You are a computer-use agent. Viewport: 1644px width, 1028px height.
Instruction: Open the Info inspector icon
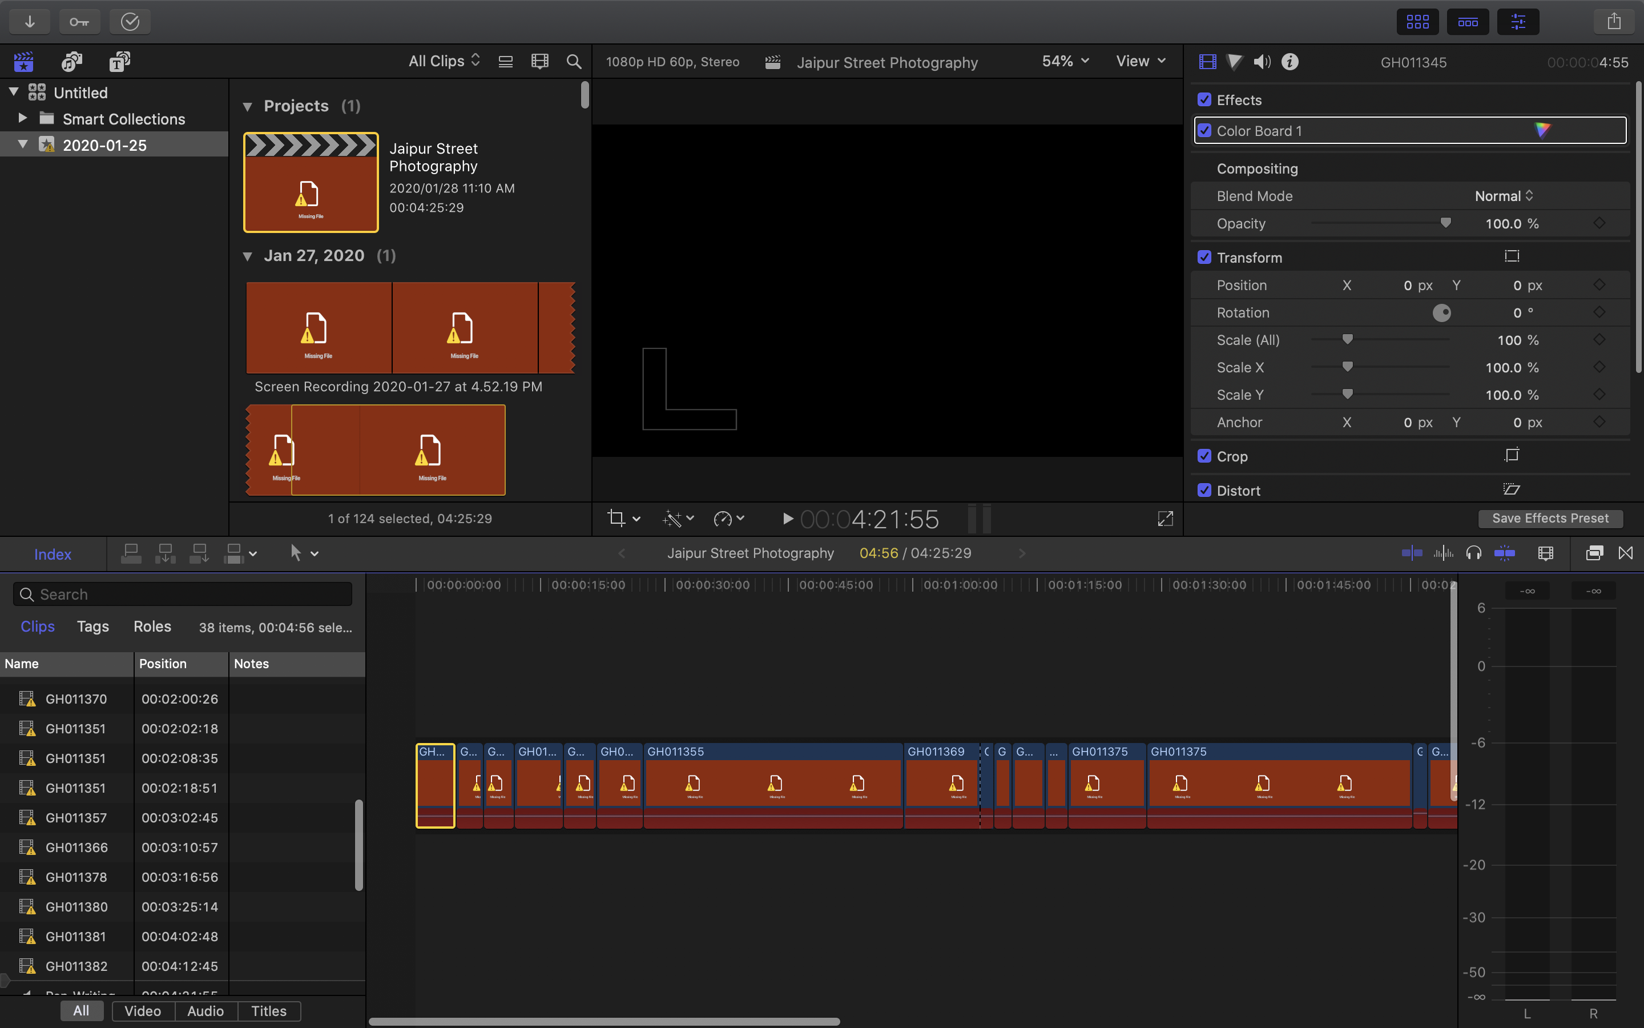[x=1290, y=62]
